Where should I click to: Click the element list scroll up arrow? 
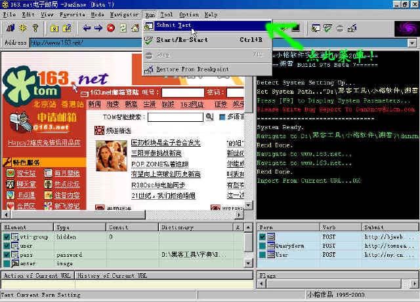click(248, 227)
